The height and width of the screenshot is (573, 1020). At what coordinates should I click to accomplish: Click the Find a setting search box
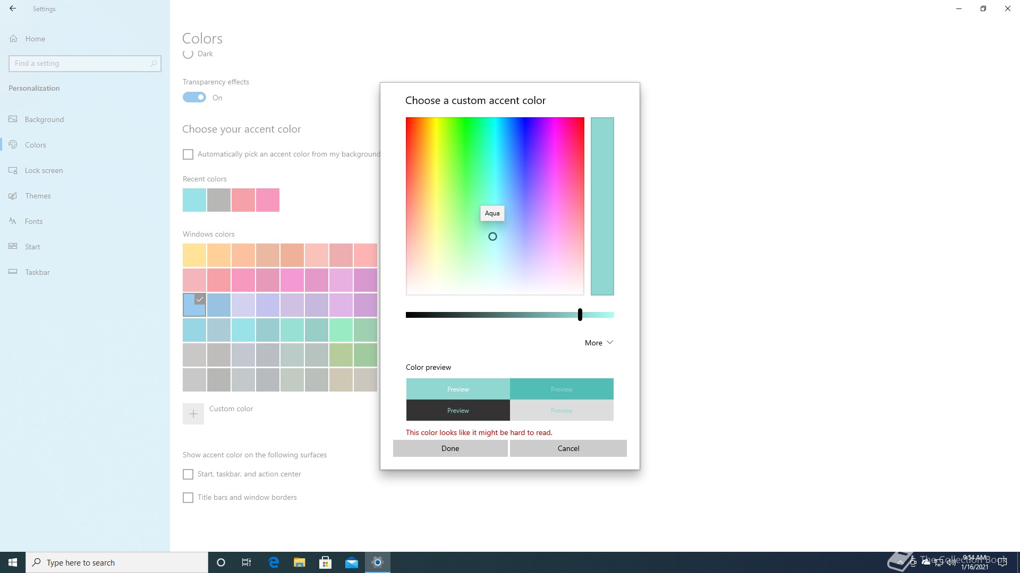pos(80,64)
